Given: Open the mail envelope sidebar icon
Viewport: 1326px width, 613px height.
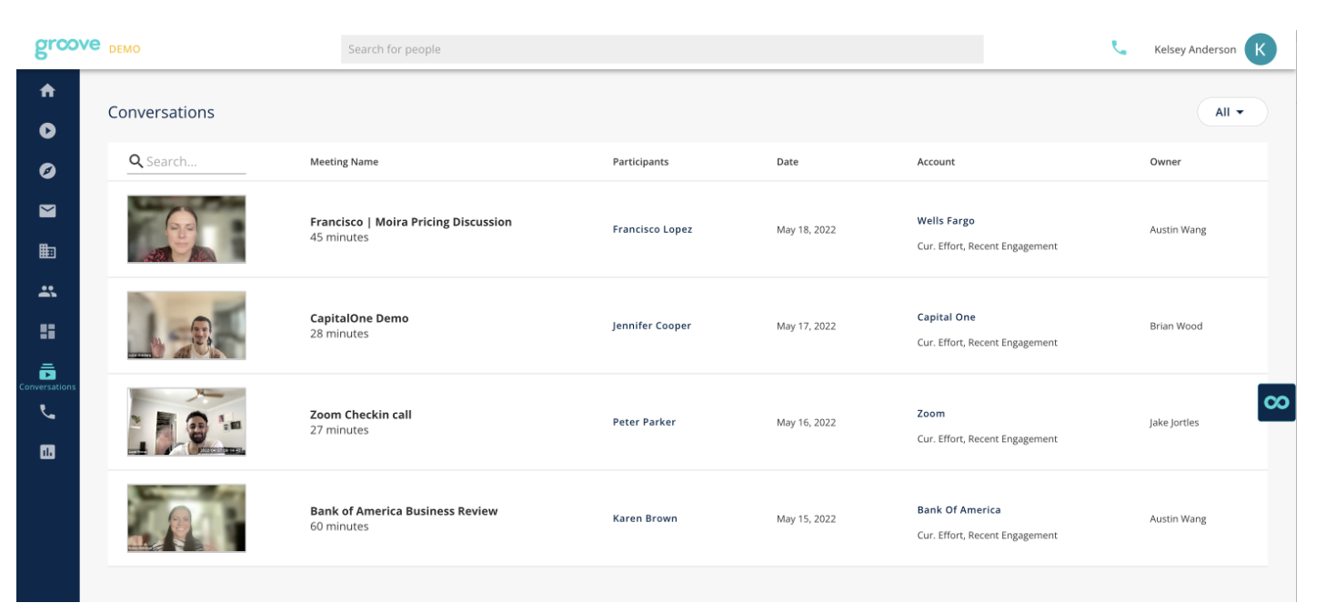Looking at the screenshot, I should pos(47,211).
